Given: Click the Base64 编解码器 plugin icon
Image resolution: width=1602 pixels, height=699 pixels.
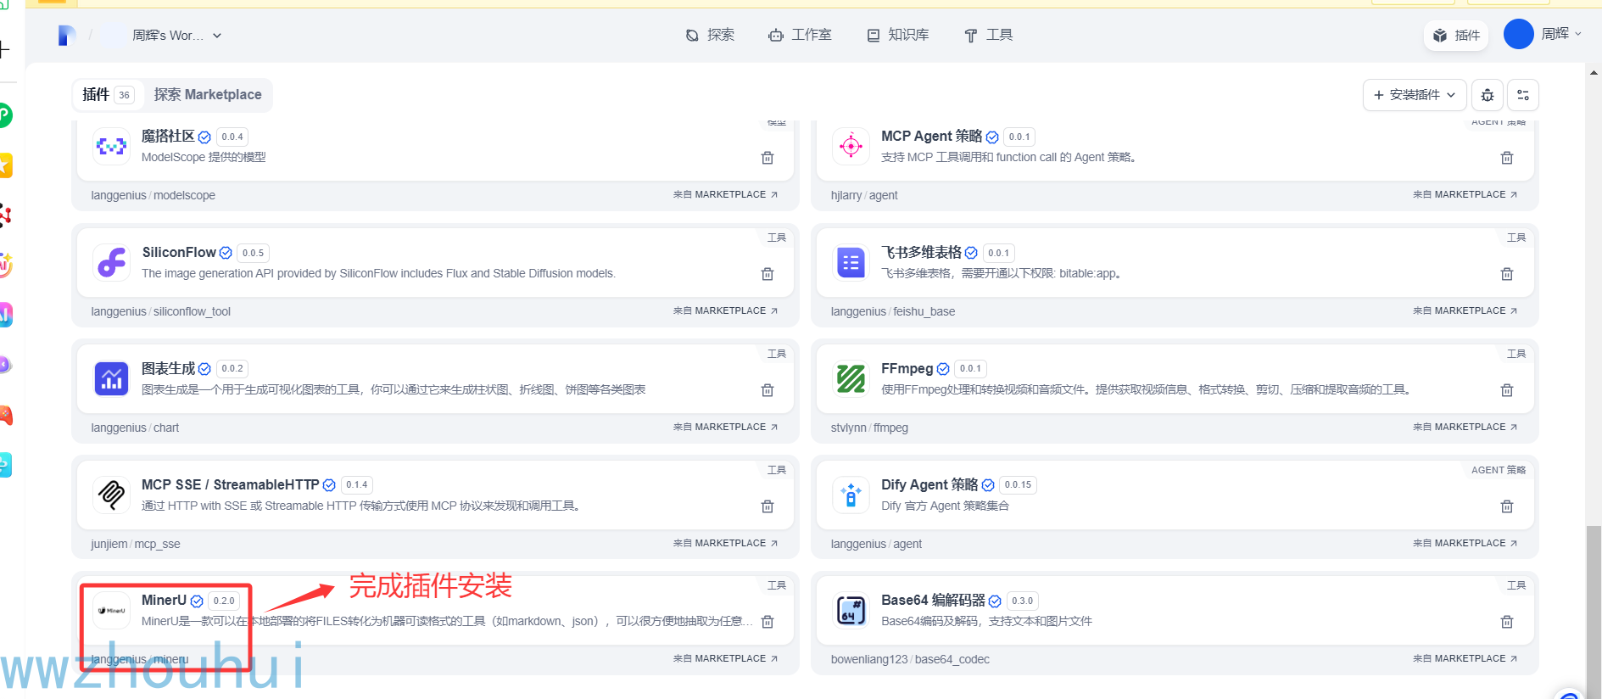Looking at the screenshot, I should tap(851, 610).
